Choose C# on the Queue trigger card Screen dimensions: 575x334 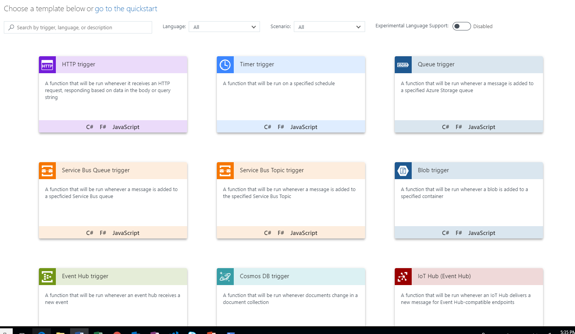click(x=446, y=127)
